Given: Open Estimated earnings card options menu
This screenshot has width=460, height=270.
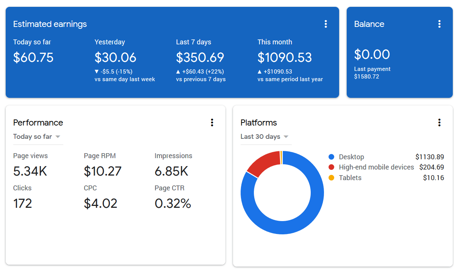Looking at the screenshot, I should (x=325, y=24).
